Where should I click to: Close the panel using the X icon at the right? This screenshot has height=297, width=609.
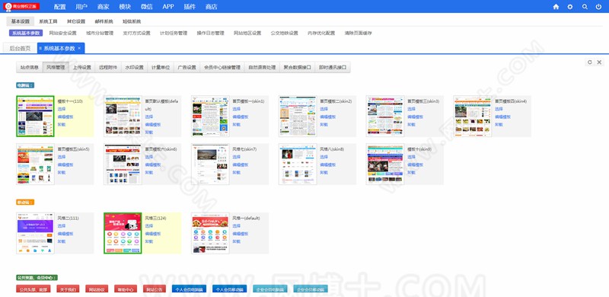click(x=599, y=62)
